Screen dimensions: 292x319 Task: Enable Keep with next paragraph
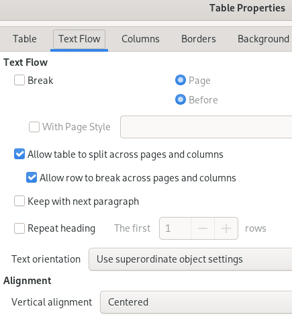[19, 201]
